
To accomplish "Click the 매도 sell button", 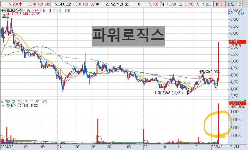I will pyautogui.click(x=231, y=4).
